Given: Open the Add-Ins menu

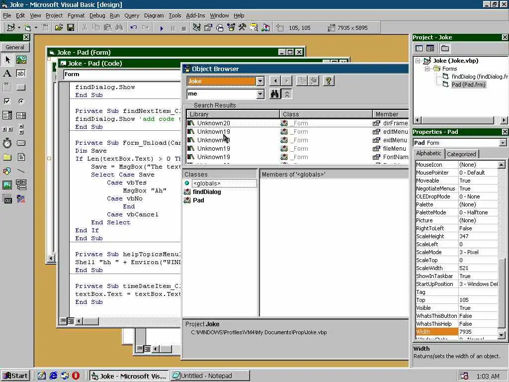Looking at the screenshot, I should tap(195, 15).
